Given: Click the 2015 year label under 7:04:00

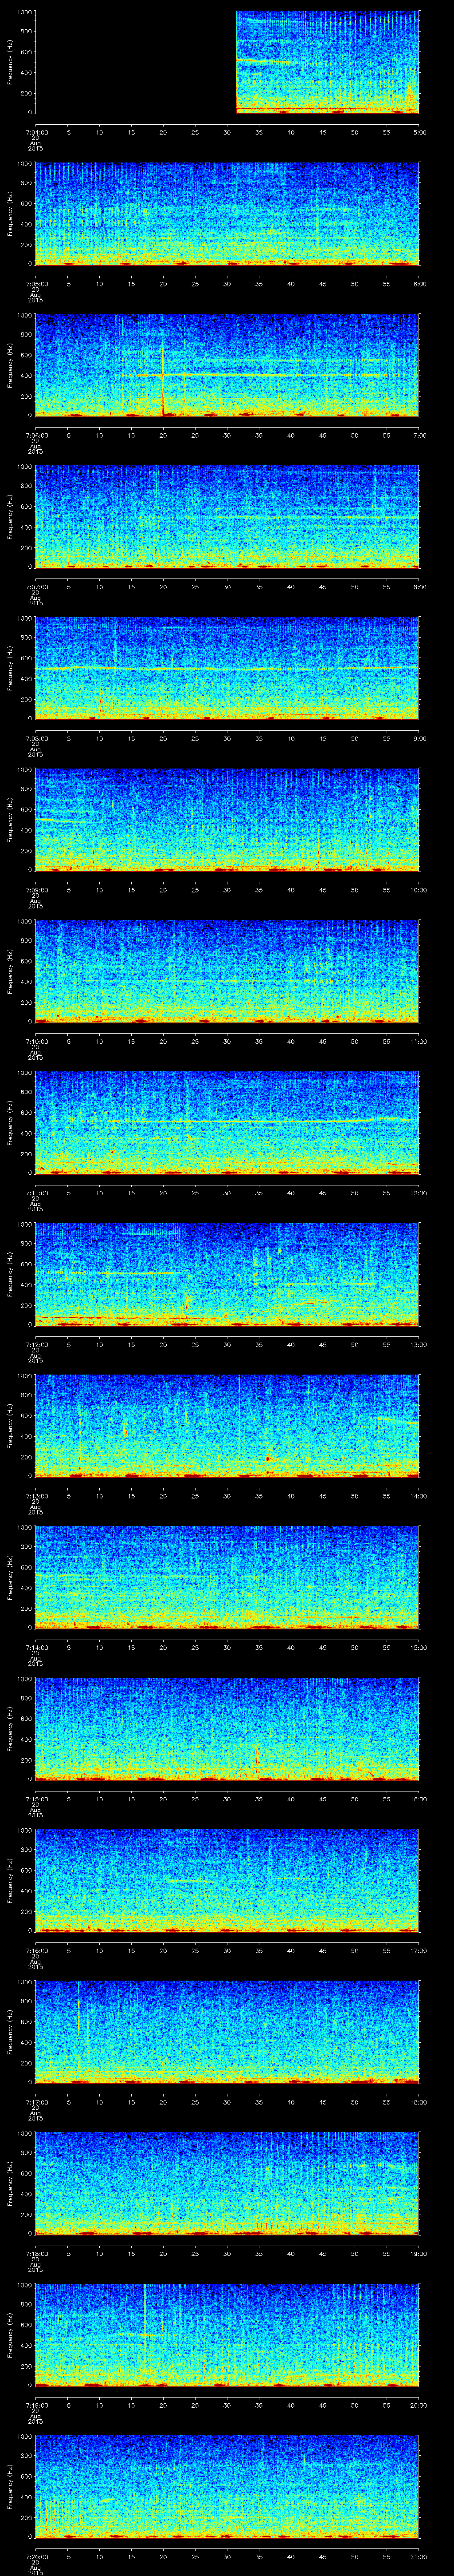Looking at the screenshot, I should tap(35, 148).
